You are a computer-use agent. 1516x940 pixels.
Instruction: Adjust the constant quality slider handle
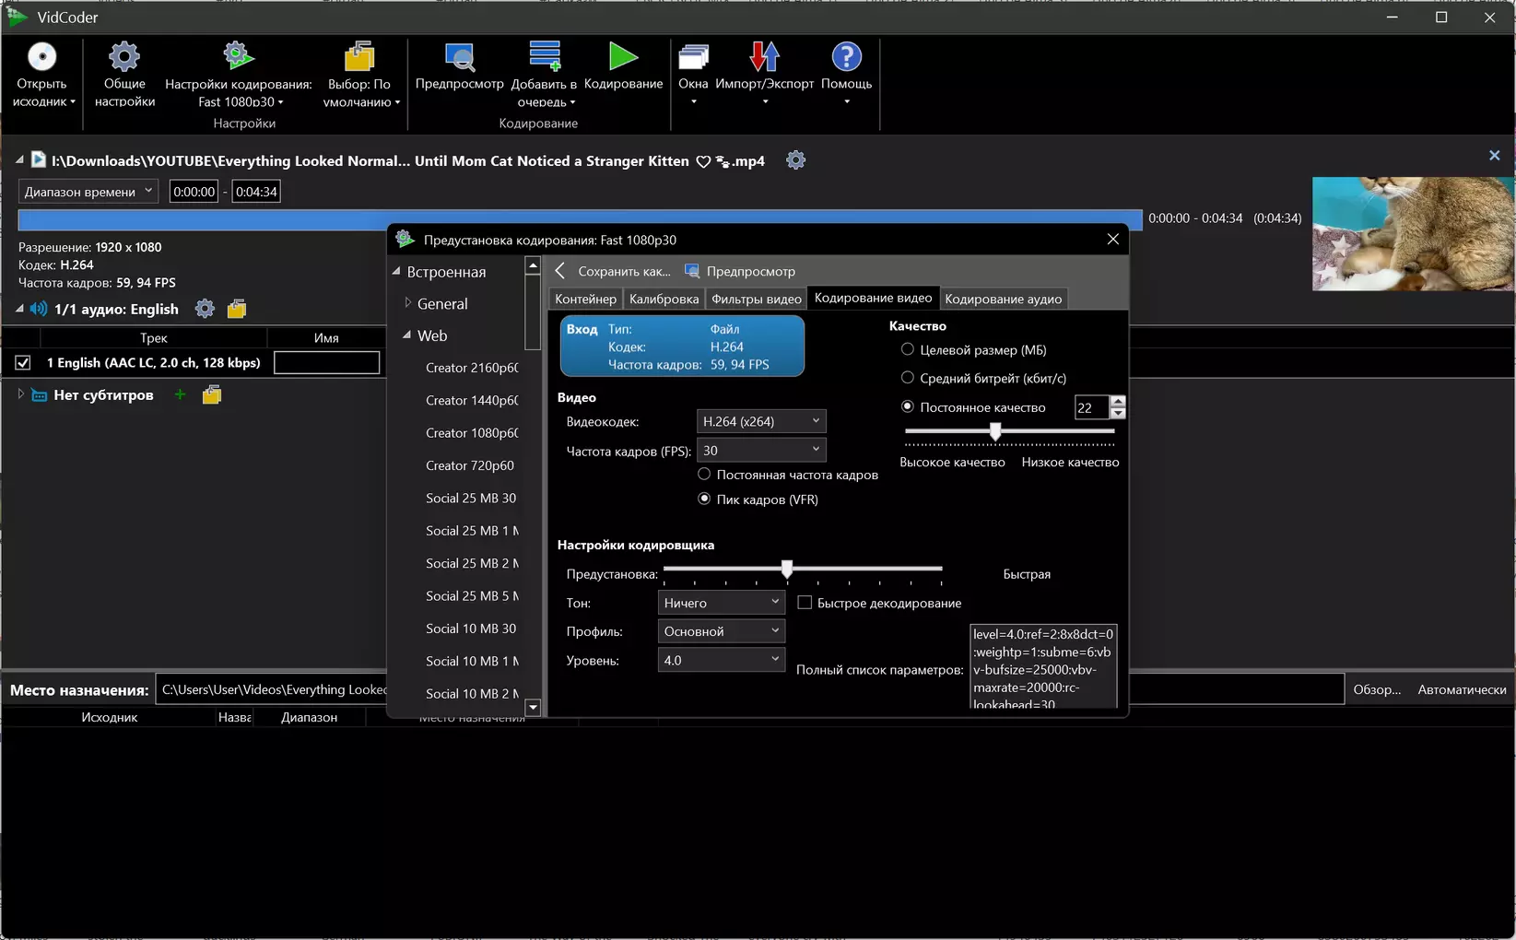pyautogui.click(x=995, y=431)
